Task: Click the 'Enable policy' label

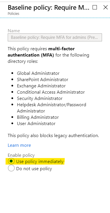Action: tap(21, 155)
